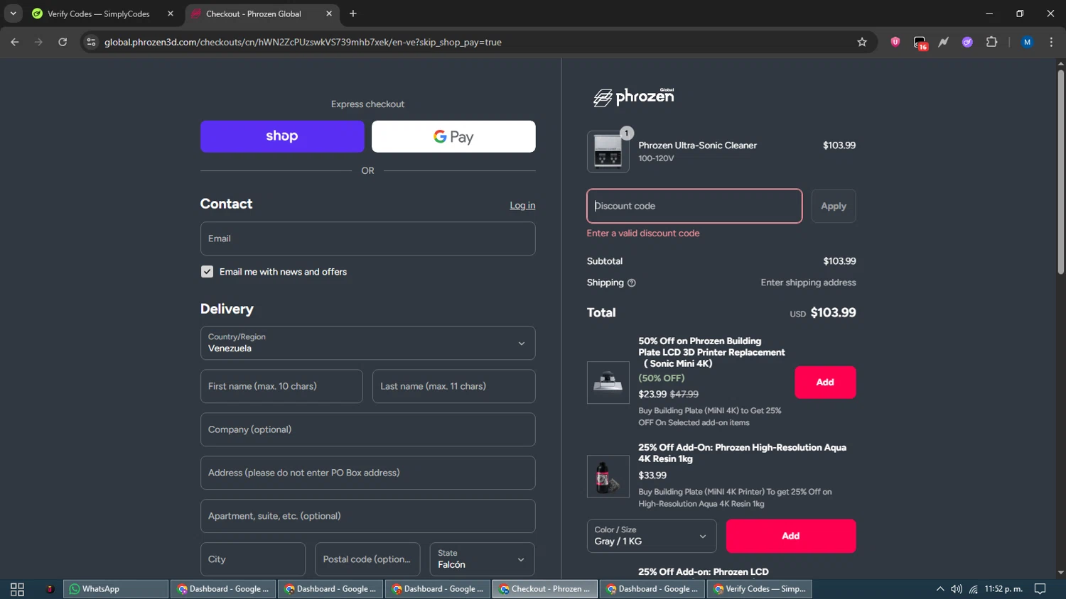
Task: Click the Apartment, suite field
Action: pyautogui.click(x=367, y=516)
